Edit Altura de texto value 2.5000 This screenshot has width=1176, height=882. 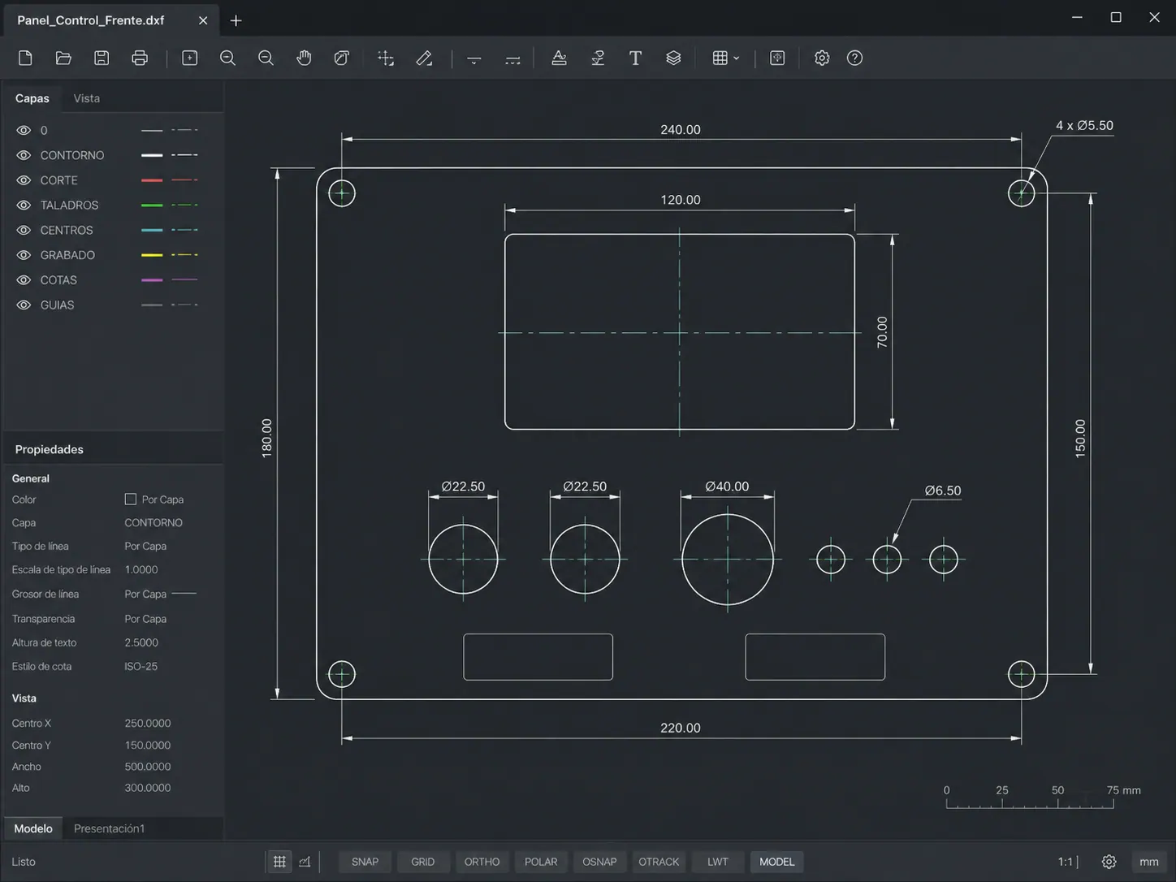[x=141, y=642]
